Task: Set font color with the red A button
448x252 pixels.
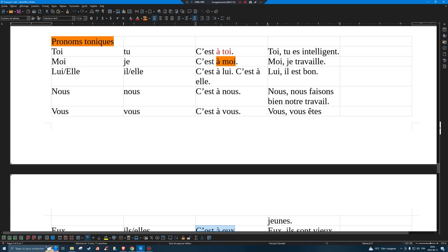Action: tap(137, 18)
